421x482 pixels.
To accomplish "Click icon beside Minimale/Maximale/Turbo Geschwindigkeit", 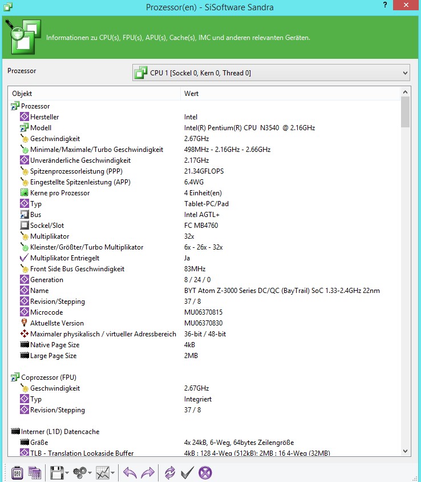I will click(25, 150).
